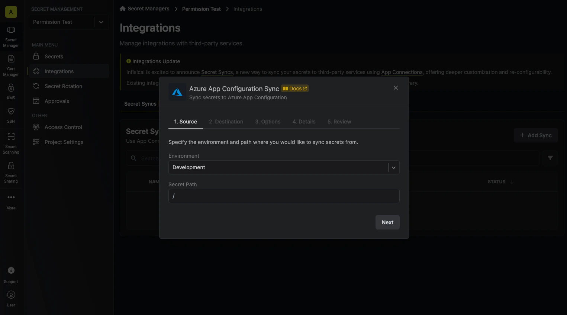Open the KMS sidebar icon
Image resolution: width=567 pixels, height=315 pixels.
(x=11, y=88)
